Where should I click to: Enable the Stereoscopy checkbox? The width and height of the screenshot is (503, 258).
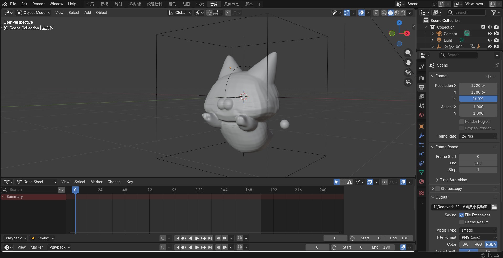tap(437, 189)
